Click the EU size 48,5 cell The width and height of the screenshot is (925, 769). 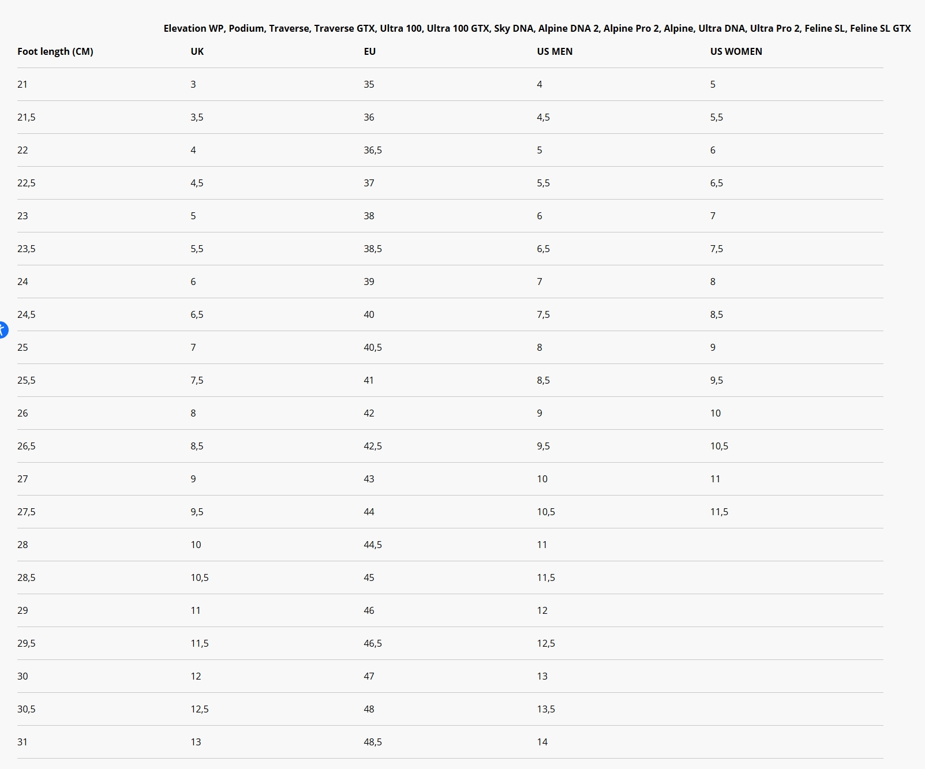[x=373, y=742]
